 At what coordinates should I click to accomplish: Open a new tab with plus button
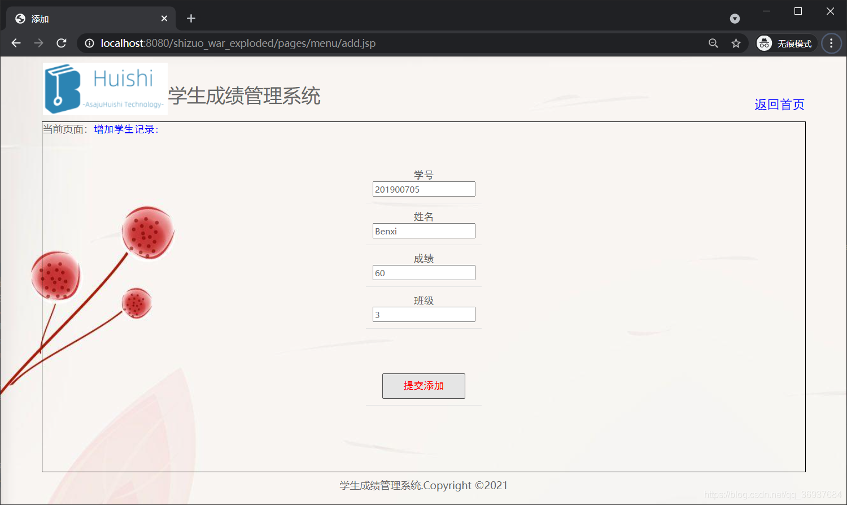click(191, 19)
